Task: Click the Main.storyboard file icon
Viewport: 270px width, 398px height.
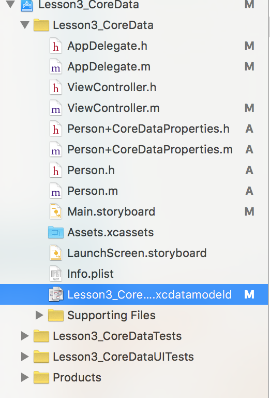Action: [x=56, y=211]
